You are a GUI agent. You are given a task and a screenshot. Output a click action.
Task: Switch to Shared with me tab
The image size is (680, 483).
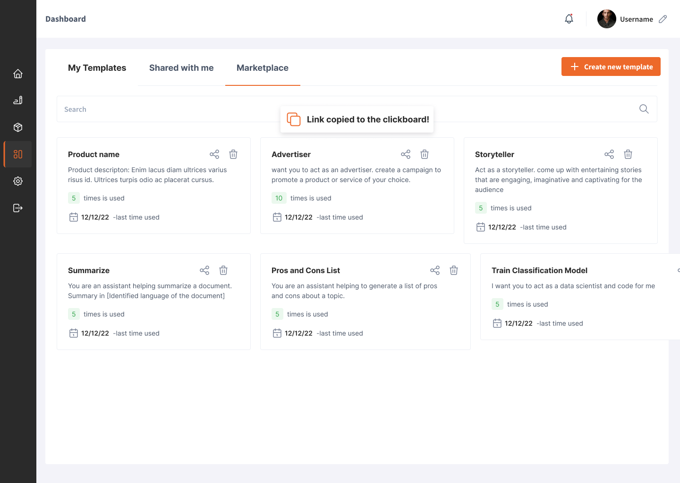pyautogui.click(x=181, y=68)
